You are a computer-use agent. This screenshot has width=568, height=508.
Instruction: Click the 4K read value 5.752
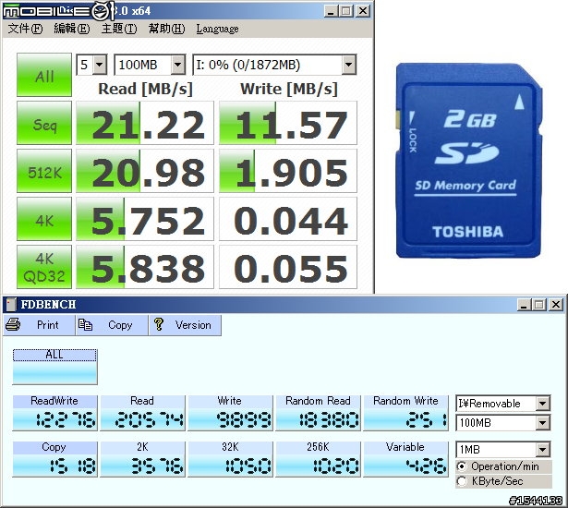(x=145, y=219)
